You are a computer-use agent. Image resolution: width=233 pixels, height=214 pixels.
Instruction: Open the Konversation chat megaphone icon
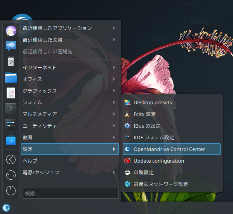(11, 46)
